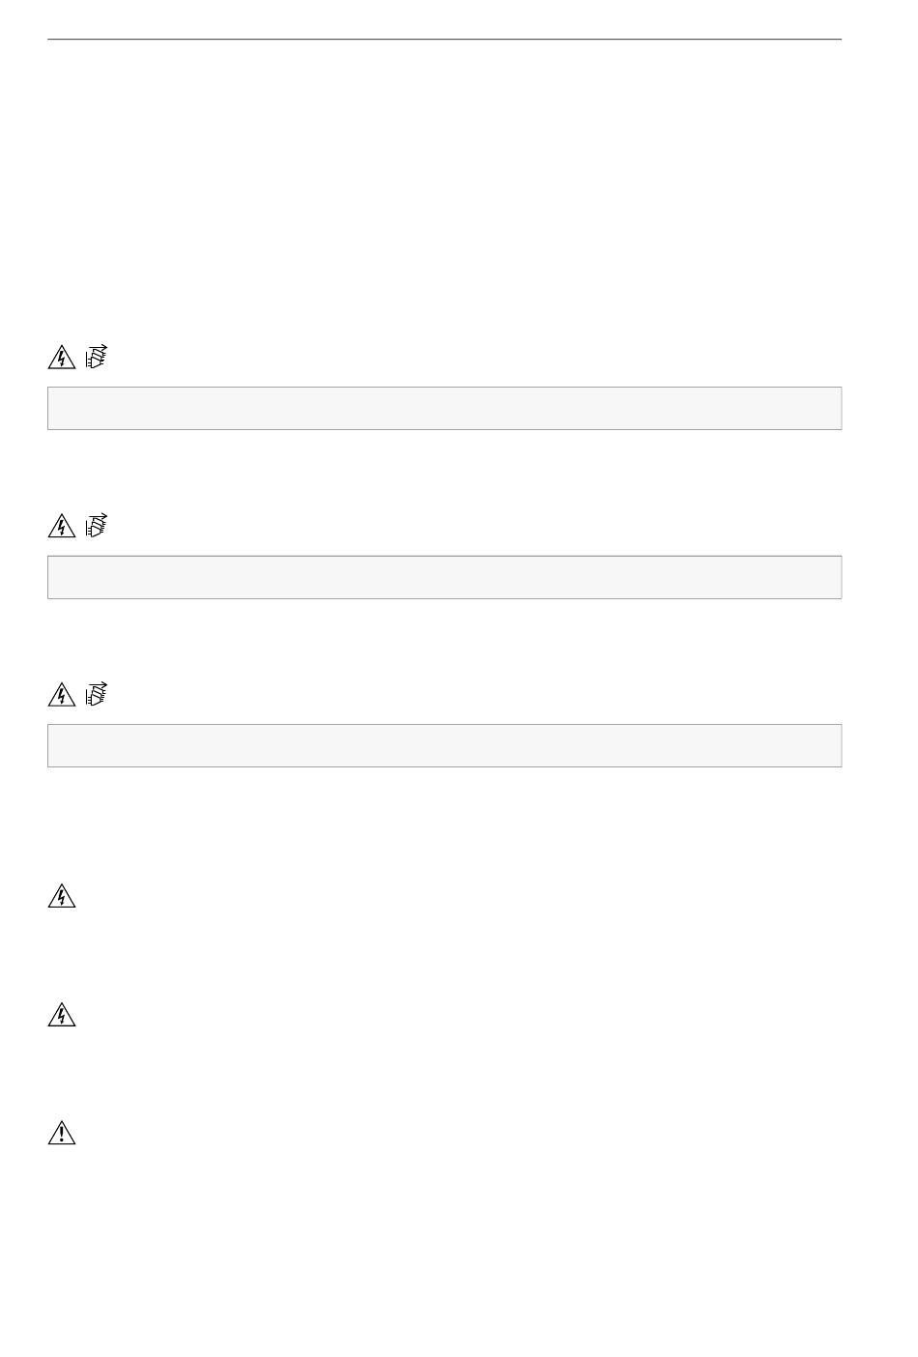The height and width of the screenshot is (1357, 918).
Task: Click the lightning triangle heading the middle gray box
Action: 62,527
